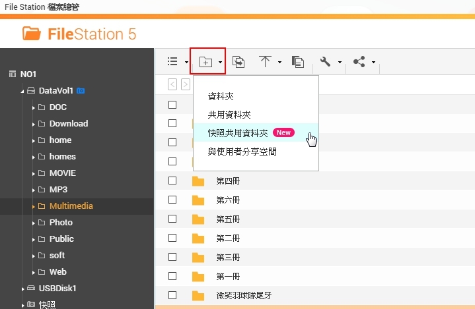Select the Photo folder in sidebar
This screenshot has width=475, height=309.
click(61, 222)
